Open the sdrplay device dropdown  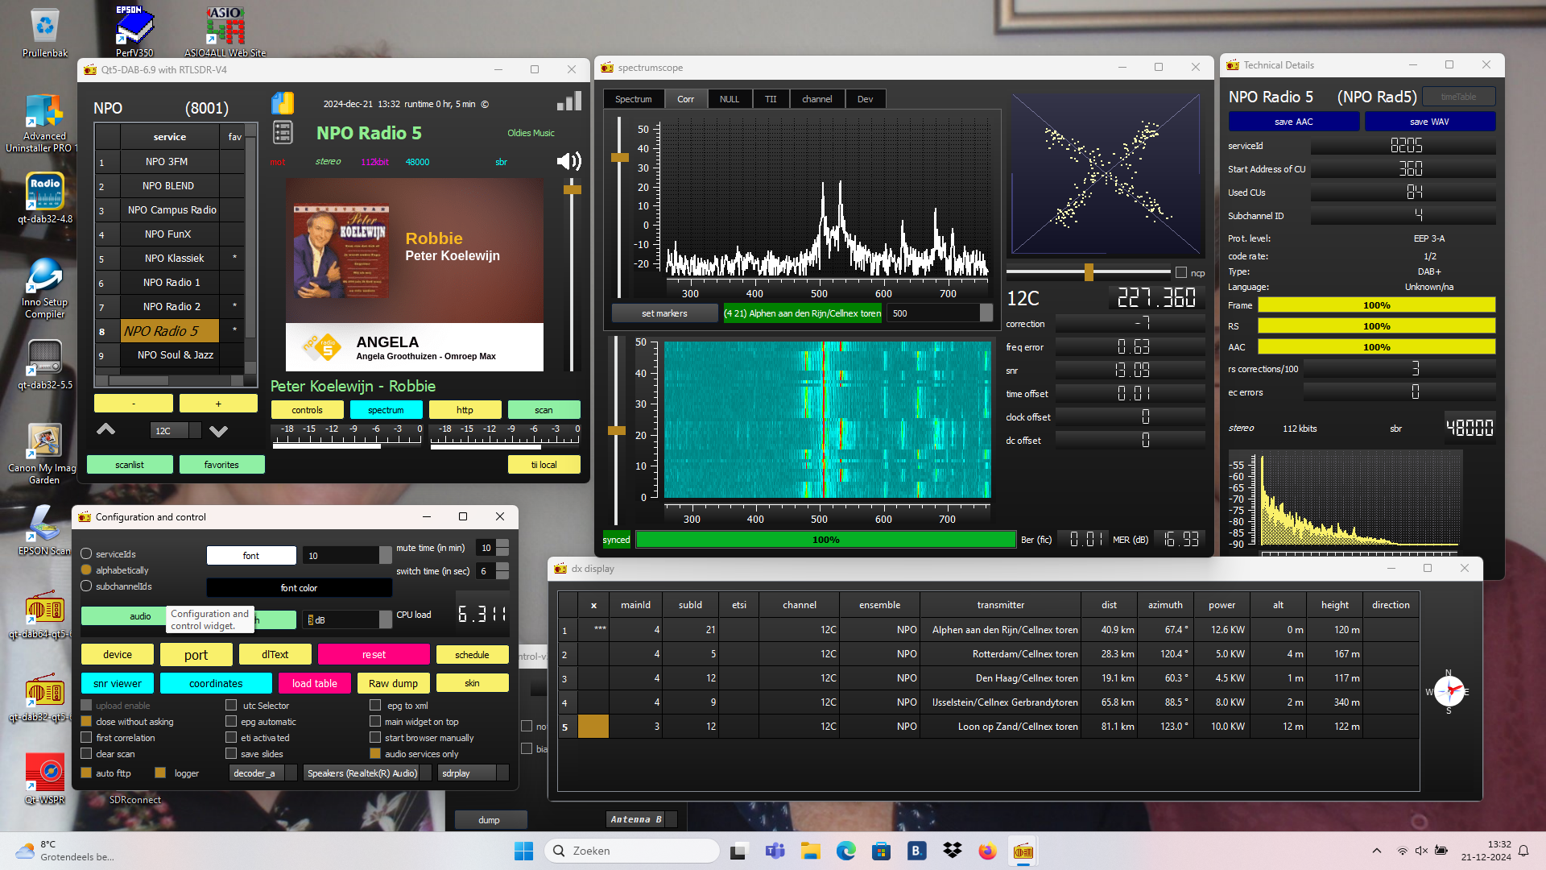click(473, 773)
